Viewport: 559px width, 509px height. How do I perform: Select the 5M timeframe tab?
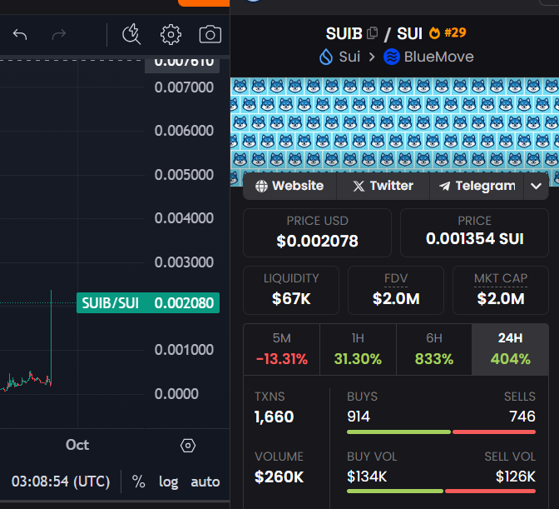point(282,349)
